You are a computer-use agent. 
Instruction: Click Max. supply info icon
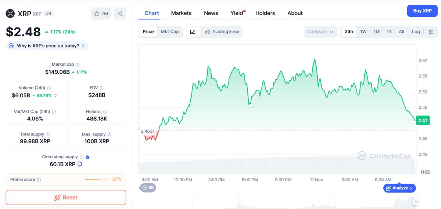(110, 134)
